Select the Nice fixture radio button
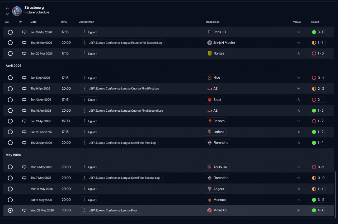338x224 pixels. pos(10,78)
